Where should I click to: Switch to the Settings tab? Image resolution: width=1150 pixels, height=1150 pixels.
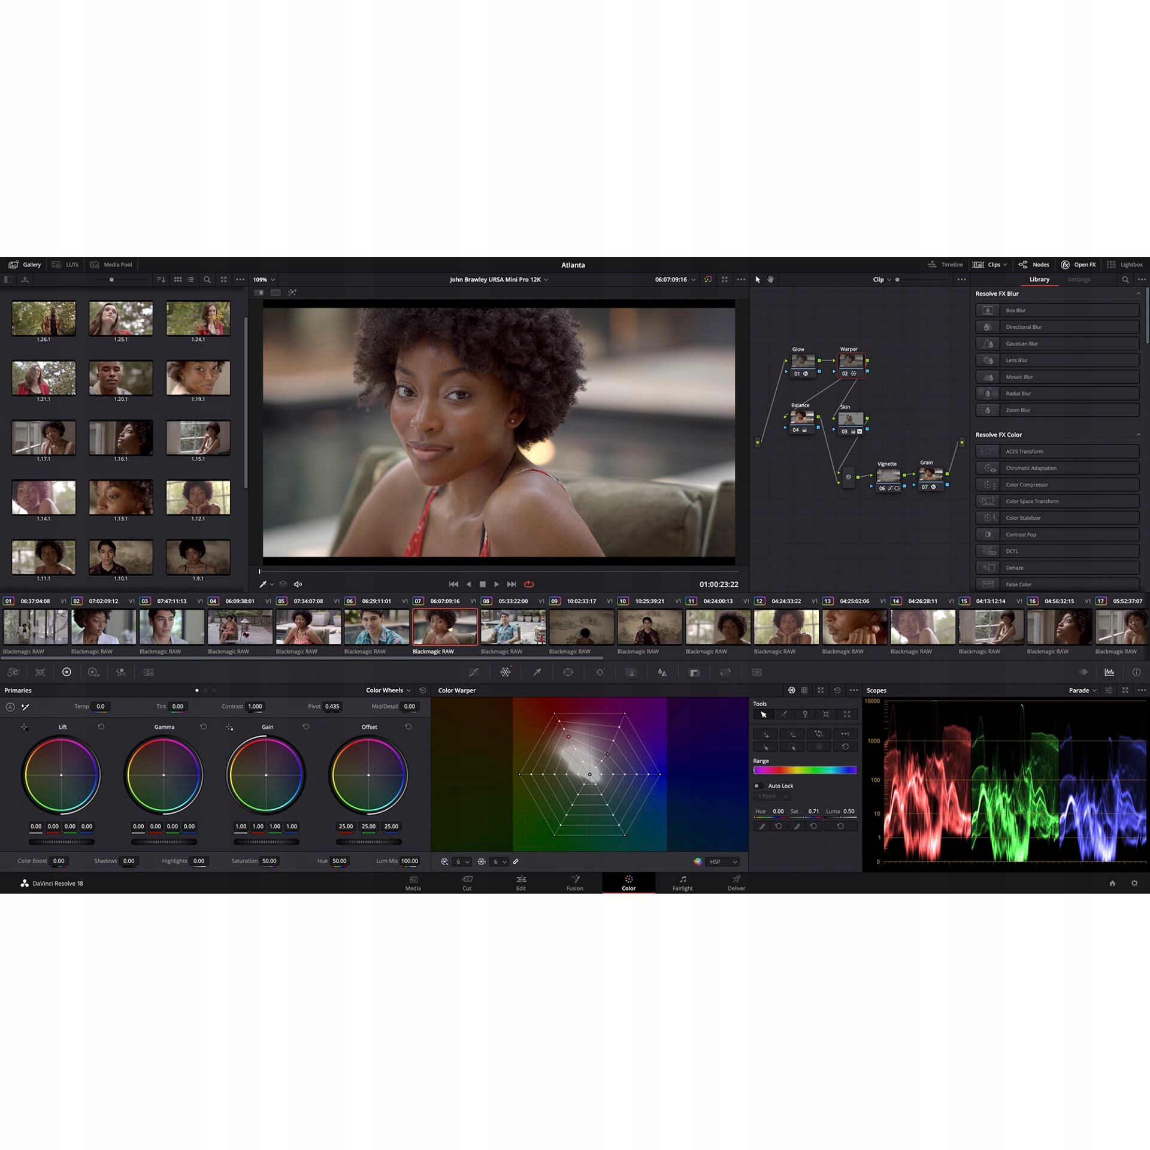tap(1078, 279)
